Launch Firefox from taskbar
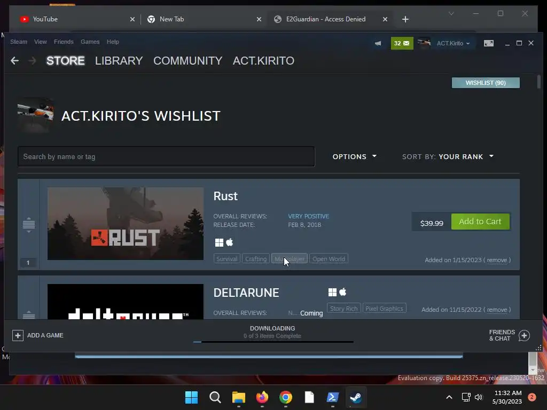 tap(262, 397)
